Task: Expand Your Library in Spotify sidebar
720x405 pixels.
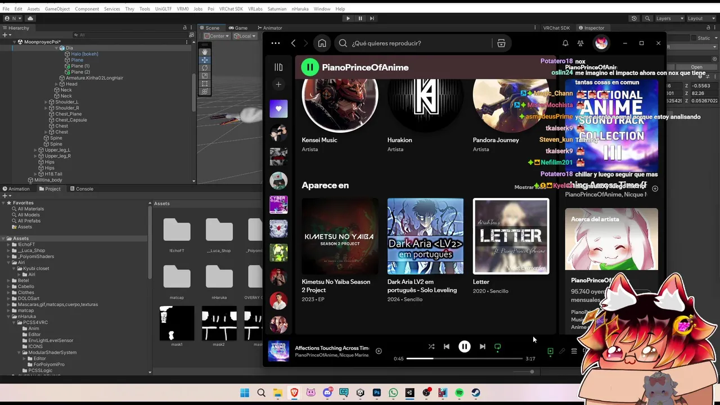Action: (x=278, y=67)
